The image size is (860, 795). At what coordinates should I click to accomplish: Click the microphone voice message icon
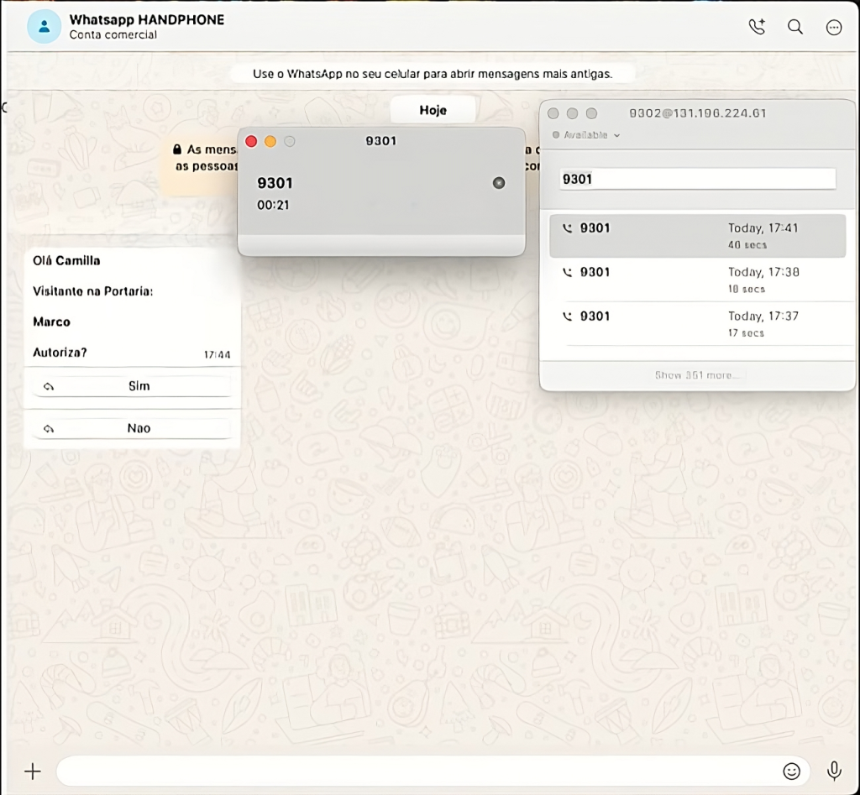(834, 771)
